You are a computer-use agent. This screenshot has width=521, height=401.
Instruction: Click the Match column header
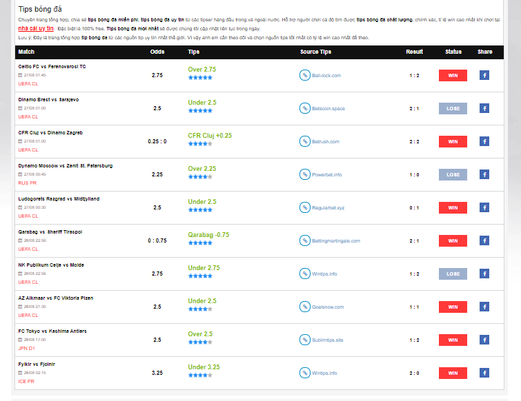pyautogui.click(x=26, y=52)
